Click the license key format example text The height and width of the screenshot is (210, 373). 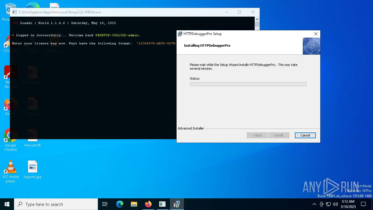157,43
